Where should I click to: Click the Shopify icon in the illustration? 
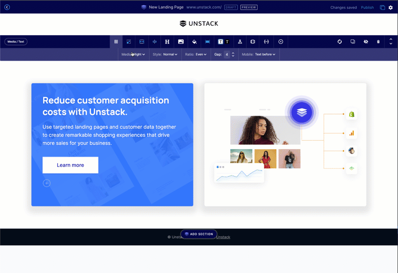[x=352, y=114]
